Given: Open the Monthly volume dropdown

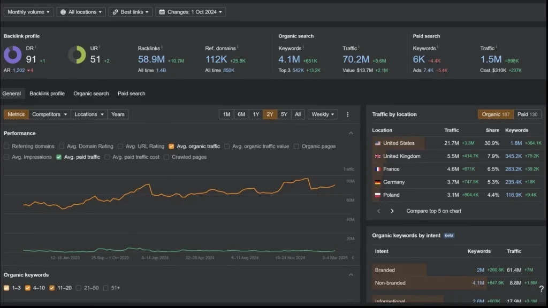Looking at the screenshot, I should (x=28, y=12).
